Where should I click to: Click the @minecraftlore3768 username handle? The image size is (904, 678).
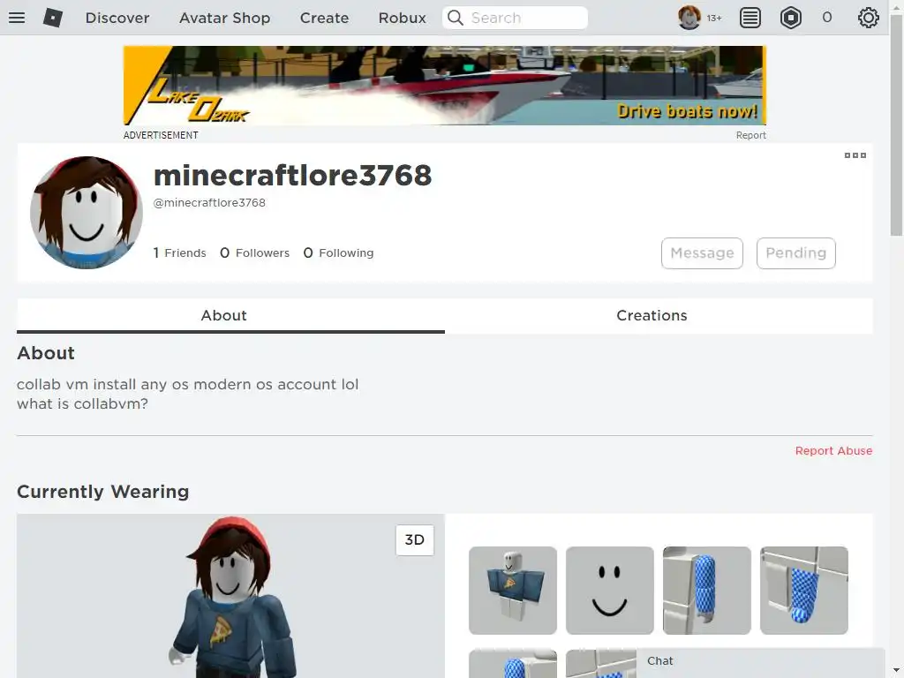tap(209, 203)
